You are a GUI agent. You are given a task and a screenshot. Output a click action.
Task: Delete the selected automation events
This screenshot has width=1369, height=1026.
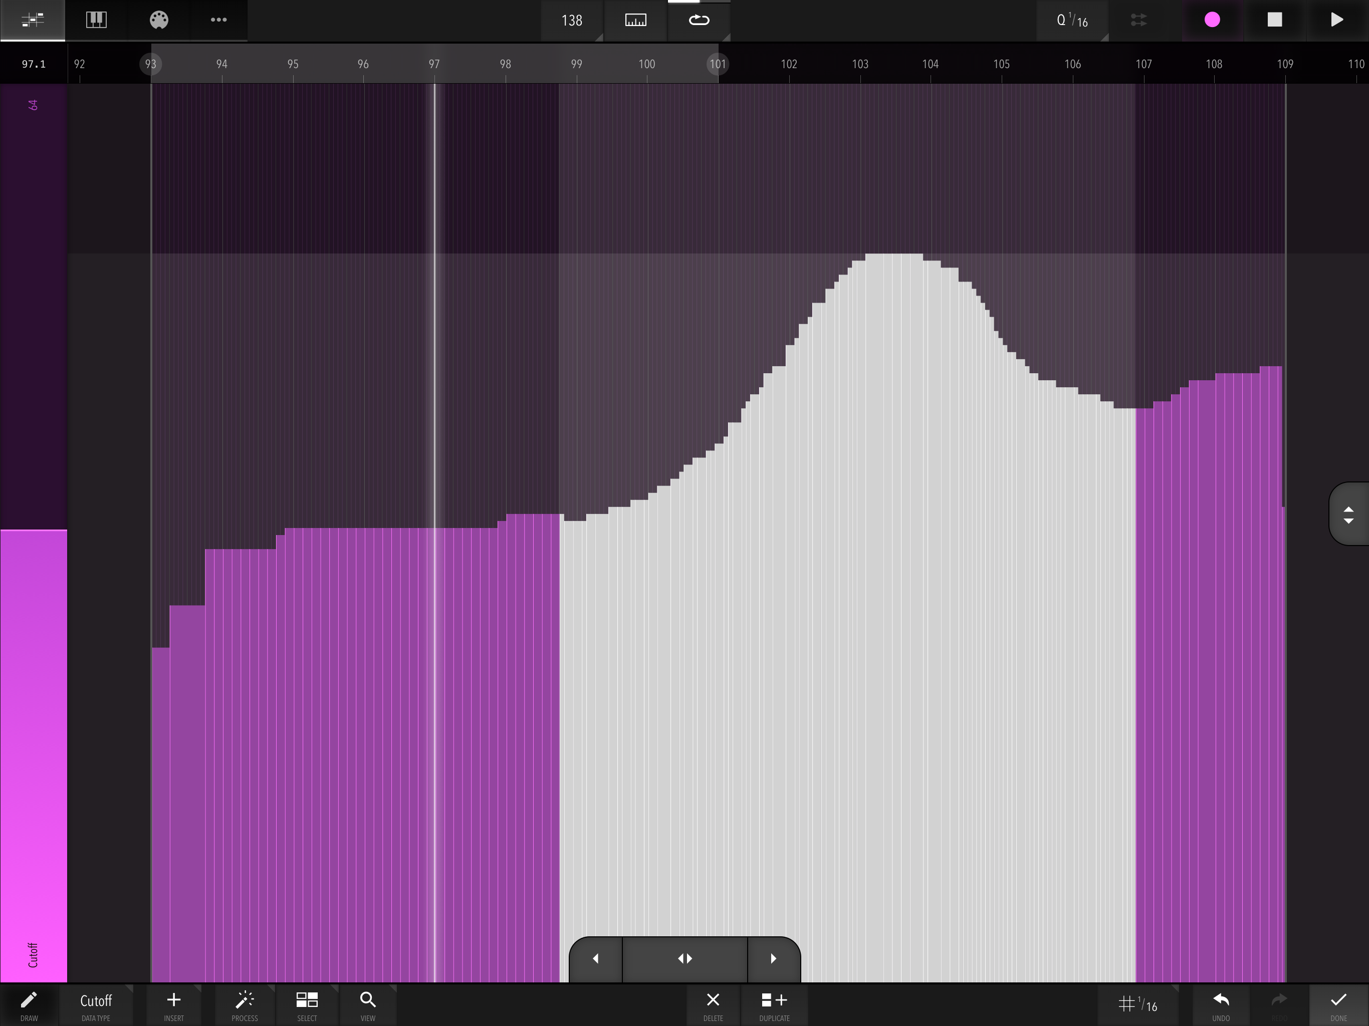tap(713, 1004)
